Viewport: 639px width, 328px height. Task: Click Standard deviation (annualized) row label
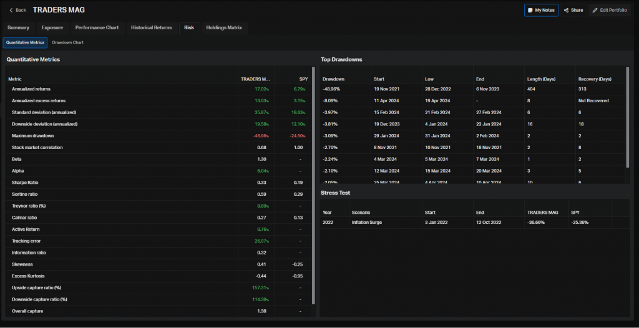(44, 112)
